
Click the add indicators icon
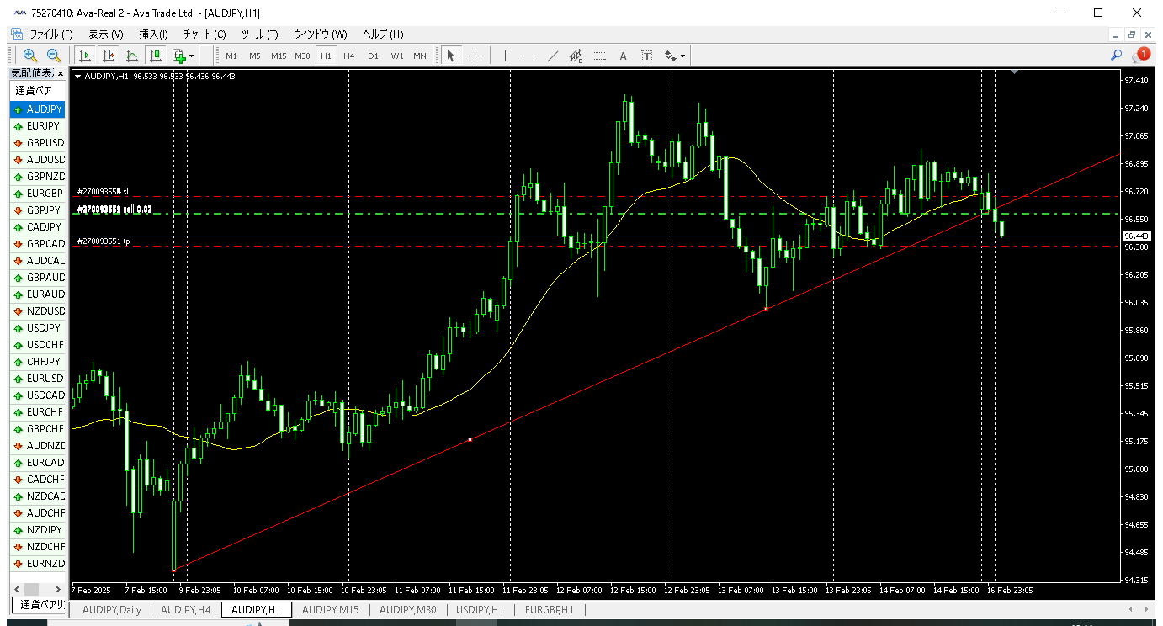[178, 56]
